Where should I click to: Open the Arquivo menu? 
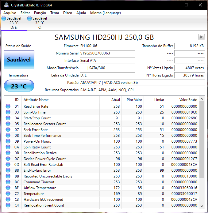pyautogui.click(x=10, y=13)
